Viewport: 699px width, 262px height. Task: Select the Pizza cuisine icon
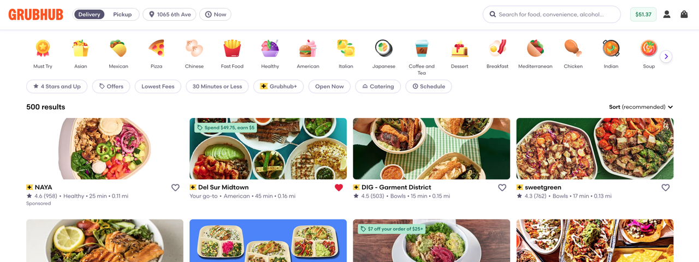156,49
